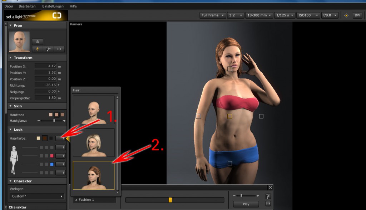The width and height of the screenshot is (366, 210).
Task: Choose the blonde bob hair thumbnail
Action: coord(94,142)
